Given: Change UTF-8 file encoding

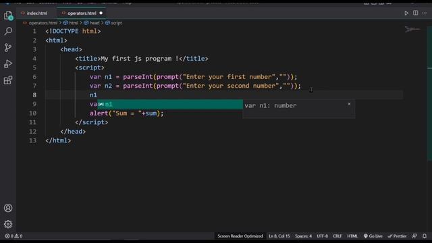Looking at the screenshot, I should pos(323,236).
